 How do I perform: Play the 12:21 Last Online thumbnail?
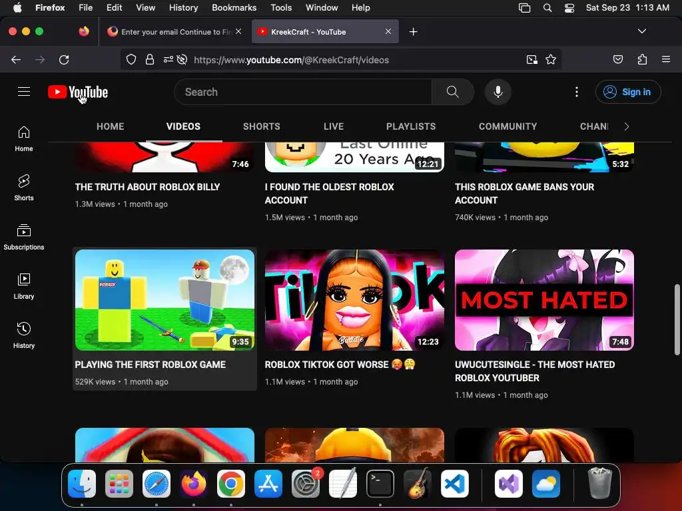[354, 157]
